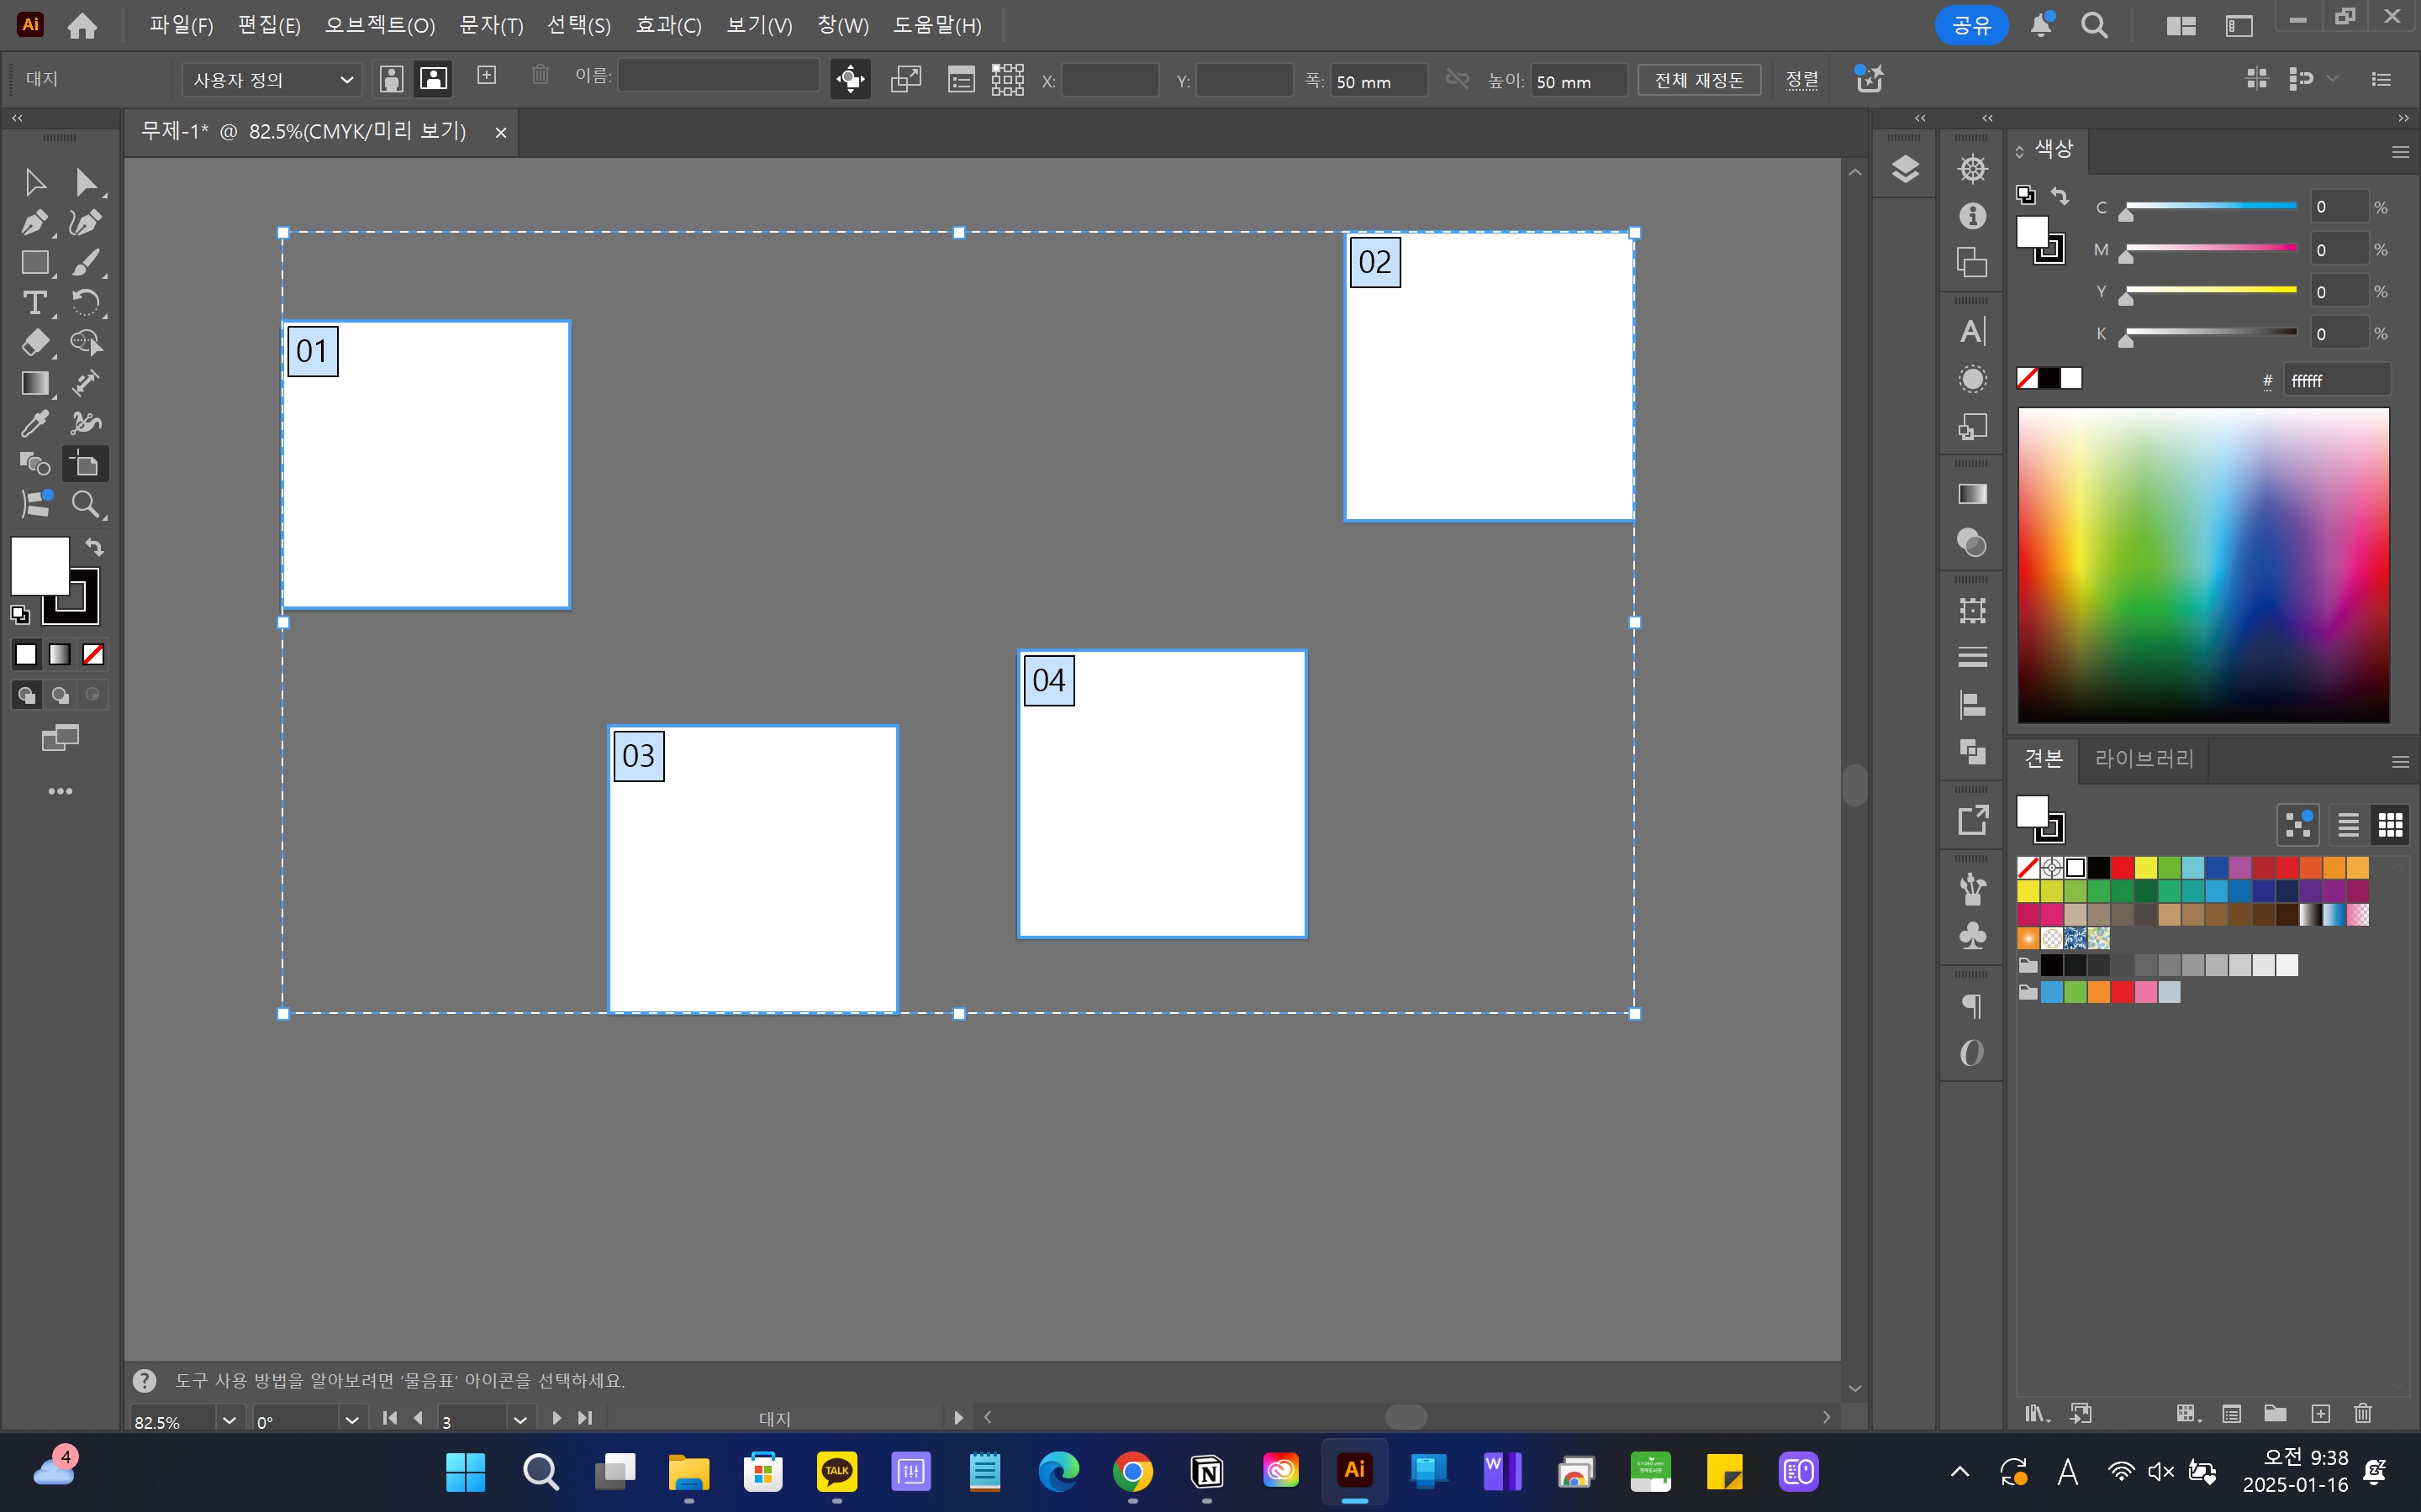2421x1512 pixels.
Task: Click the 전체 재정돈 button
Action: coord(1699,80)
